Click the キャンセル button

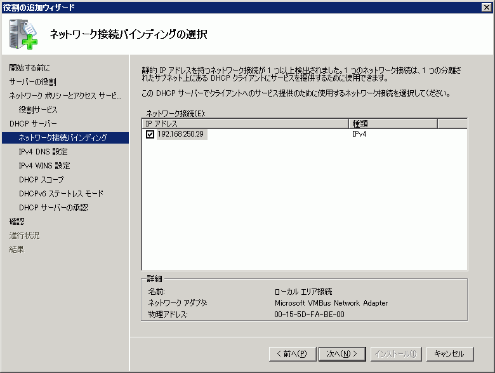(449, 354)
